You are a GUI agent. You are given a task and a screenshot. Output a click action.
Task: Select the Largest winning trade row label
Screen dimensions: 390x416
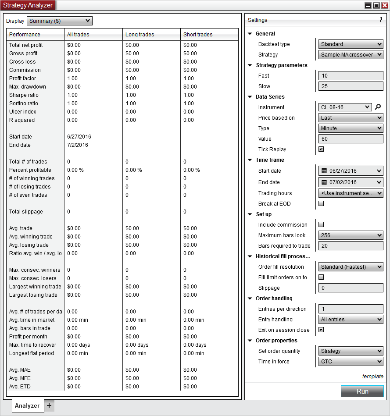pos(35,287)
